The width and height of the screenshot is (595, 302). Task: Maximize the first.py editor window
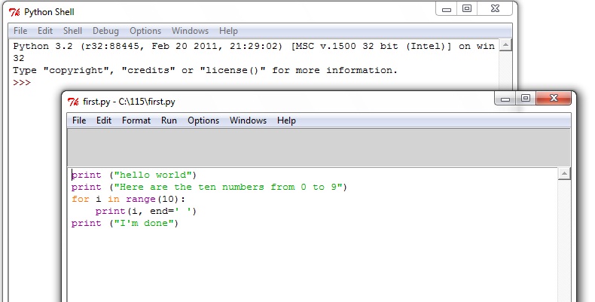click(525, 98)
